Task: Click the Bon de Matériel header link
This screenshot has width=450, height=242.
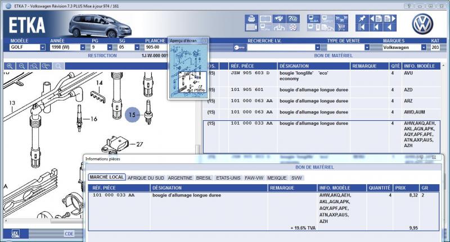Action: tap(333, 56)
